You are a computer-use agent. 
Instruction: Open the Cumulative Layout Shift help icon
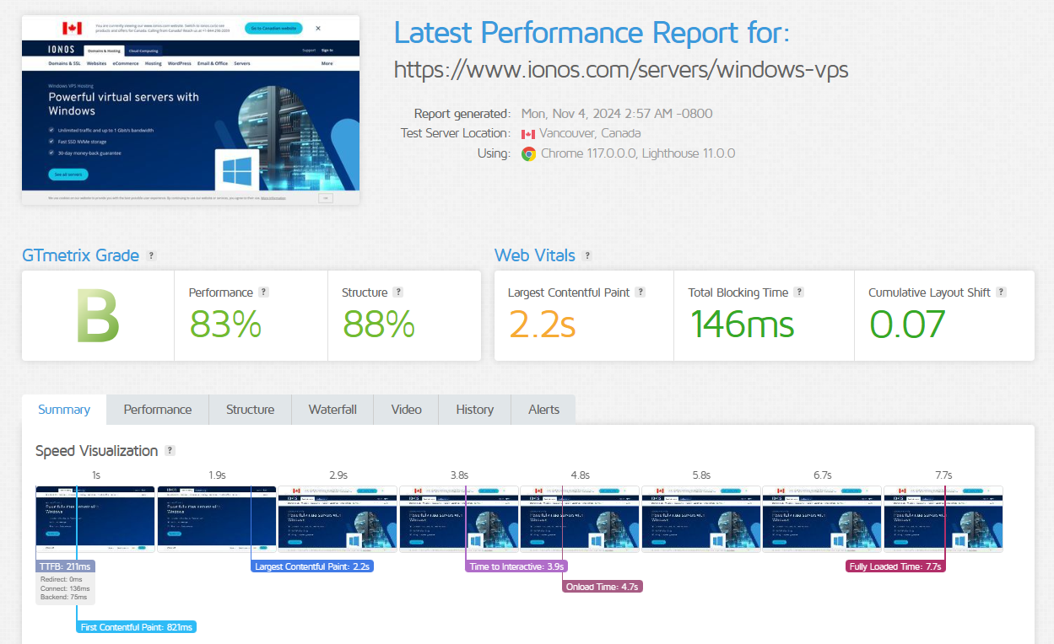tap(1001, 292)
